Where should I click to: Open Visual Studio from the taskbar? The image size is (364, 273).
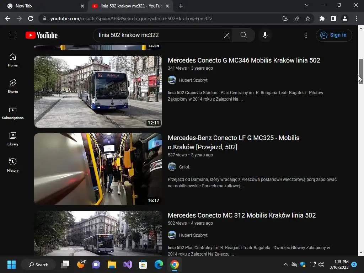click(x=128, y=264)
